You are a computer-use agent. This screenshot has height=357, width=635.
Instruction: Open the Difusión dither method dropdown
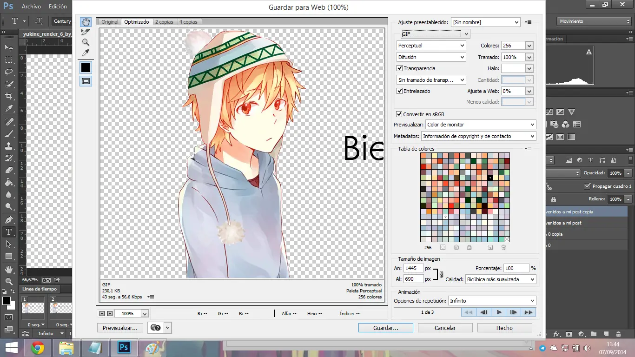[x=431, y=57]
